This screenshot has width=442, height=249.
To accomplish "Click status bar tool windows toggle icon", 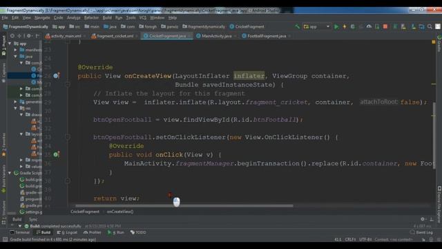I will click(5, 239).
